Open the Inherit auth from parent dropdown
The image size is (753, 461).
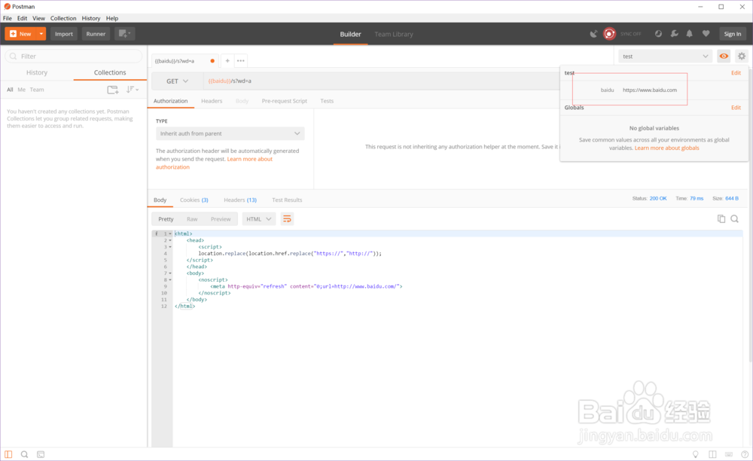[x=230, y=133]
